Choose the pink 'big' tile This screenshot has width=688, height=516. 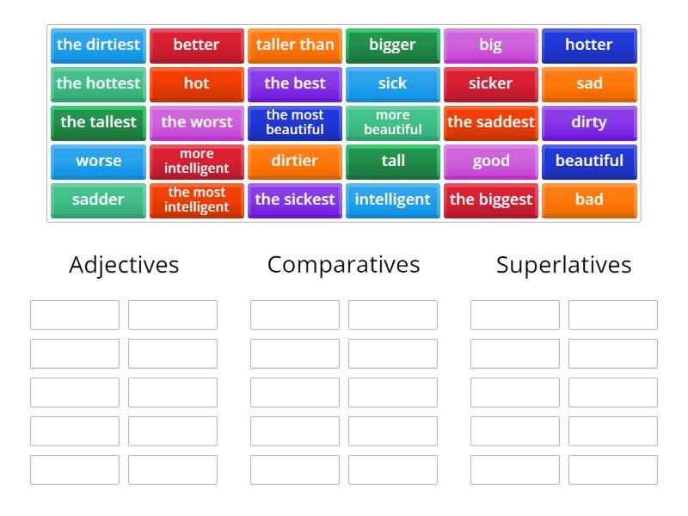[x=491, y=46]
